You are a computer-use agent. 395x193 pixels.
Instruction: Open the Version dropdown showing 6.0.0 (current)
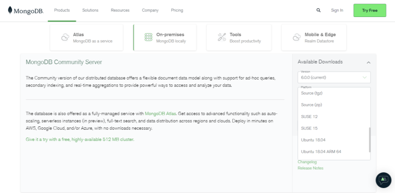tap(334, 77)
